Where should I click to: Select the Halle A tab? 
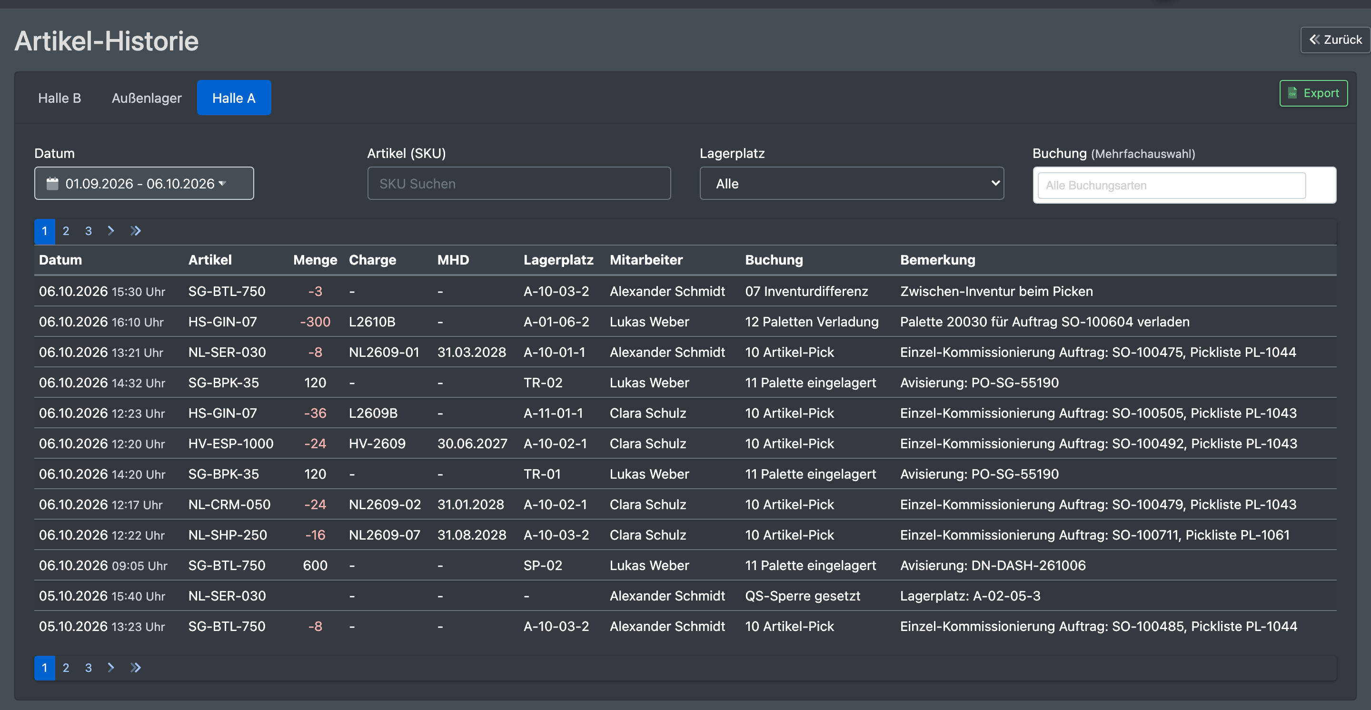(234, 98)
